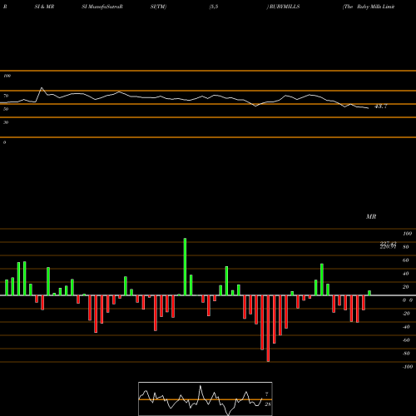Click the MR axis label -80

406,354
